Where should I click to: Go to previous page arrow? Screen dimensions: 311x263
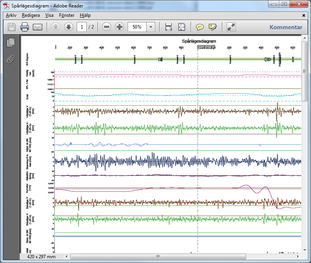tap(56, 27)
